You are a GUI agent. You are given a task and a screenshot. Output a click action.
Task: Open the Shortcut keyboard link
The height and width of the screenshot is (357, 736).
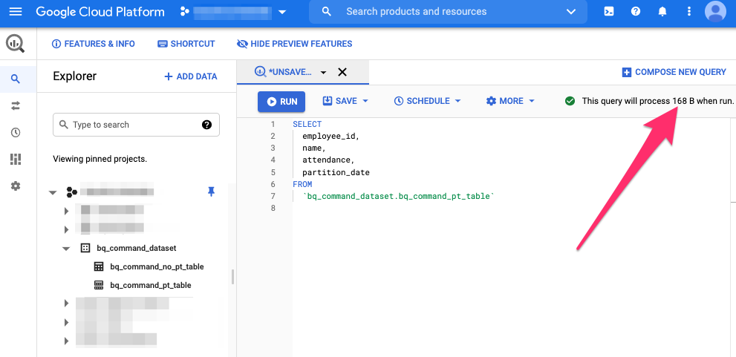tap(186, 44)
